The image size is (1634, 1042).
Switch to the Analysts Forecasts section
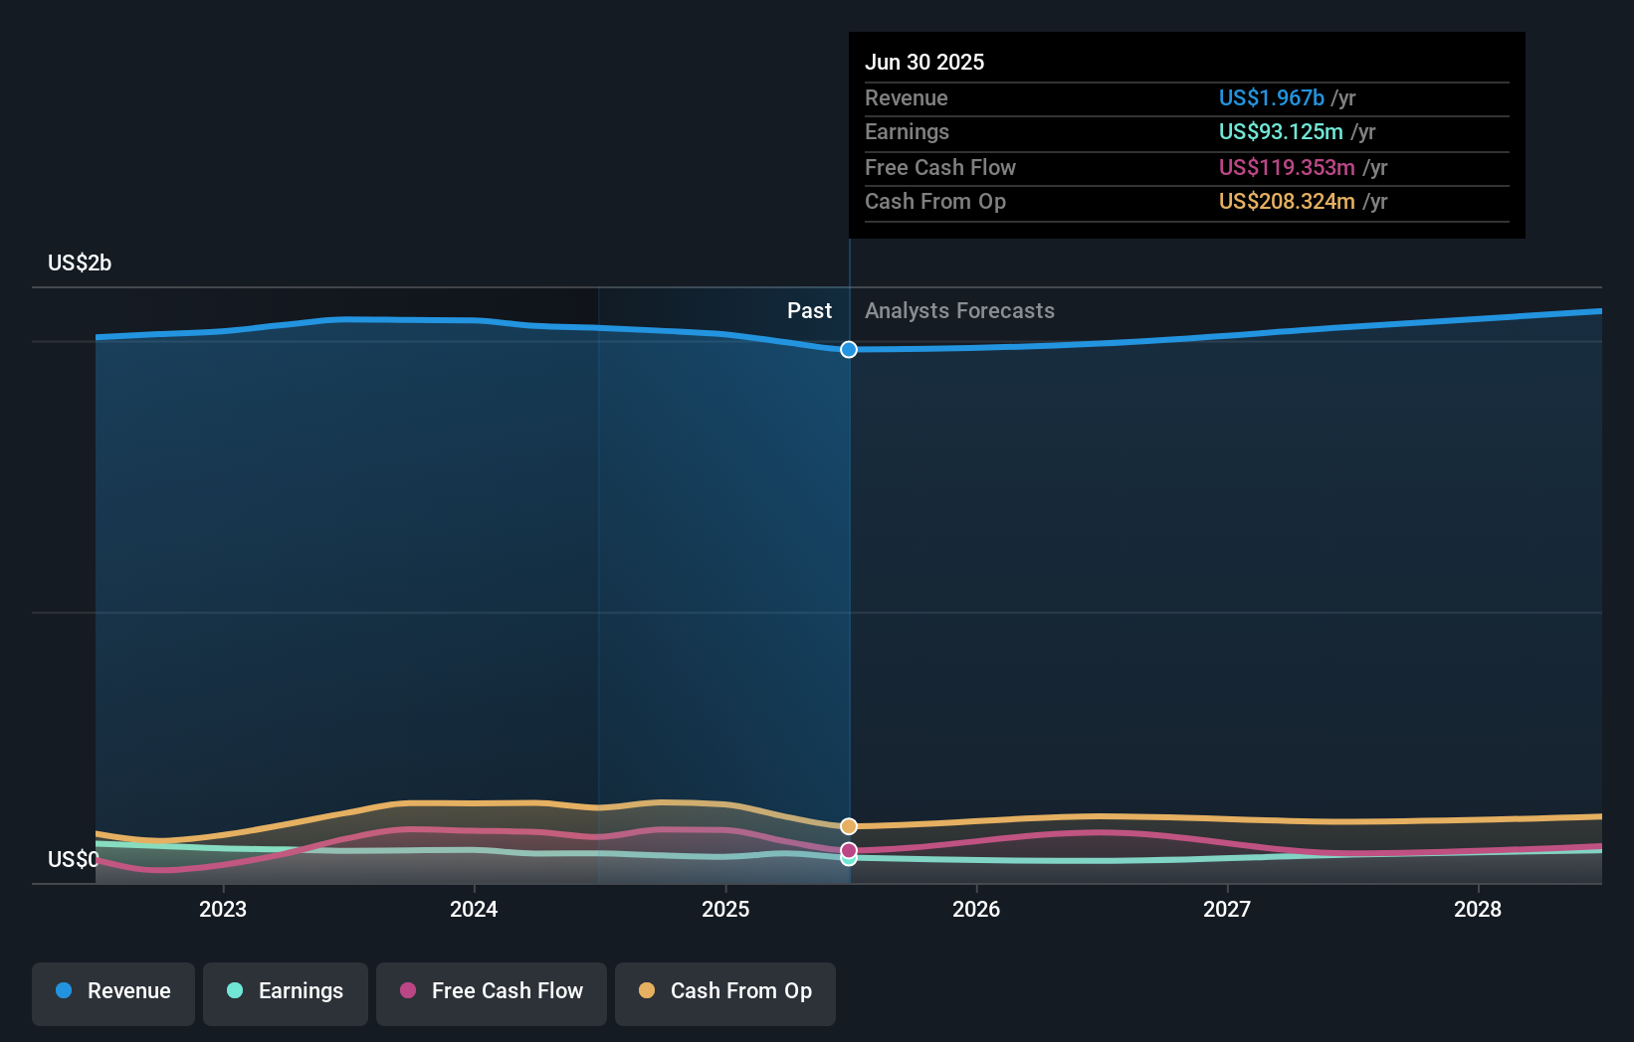959,310
